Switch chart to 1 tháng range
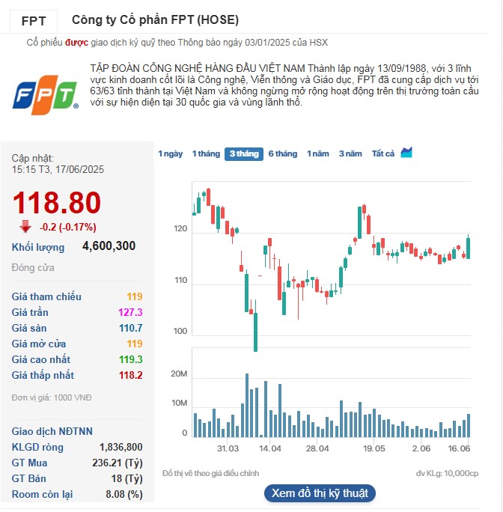Viewport: 503px width, 512px height. (206, 153)
